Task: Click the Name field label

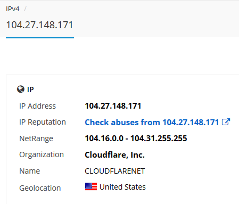Action: coord(30,171)
